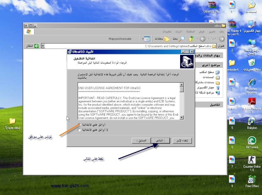
Task: Click the END-USER LICENSE AGREEMENT heading text
Action: [x=110, y=88]
